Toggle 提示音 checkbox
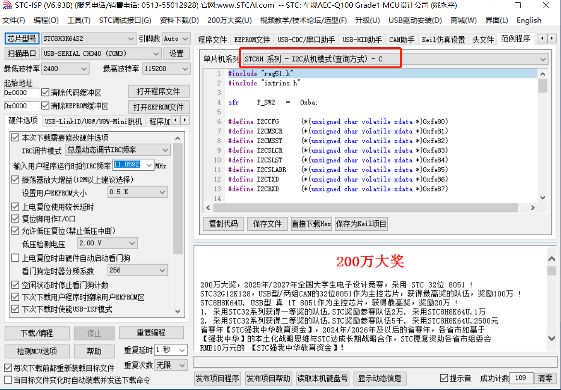The image size is (561, 390). click(x=444, y=378)
